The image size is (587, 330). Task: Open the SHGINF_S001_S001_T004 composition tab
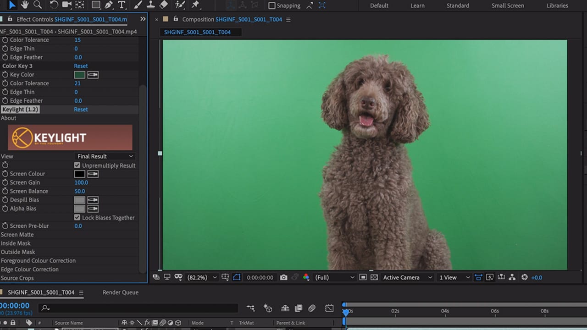[x=201, y=32]
